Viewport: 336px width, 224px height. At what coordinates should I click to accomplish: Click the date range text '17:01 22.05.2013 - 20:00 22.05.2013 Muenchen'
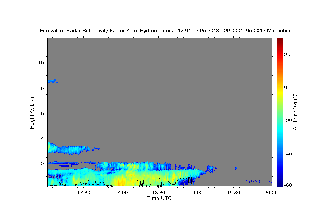pos(235,31)
